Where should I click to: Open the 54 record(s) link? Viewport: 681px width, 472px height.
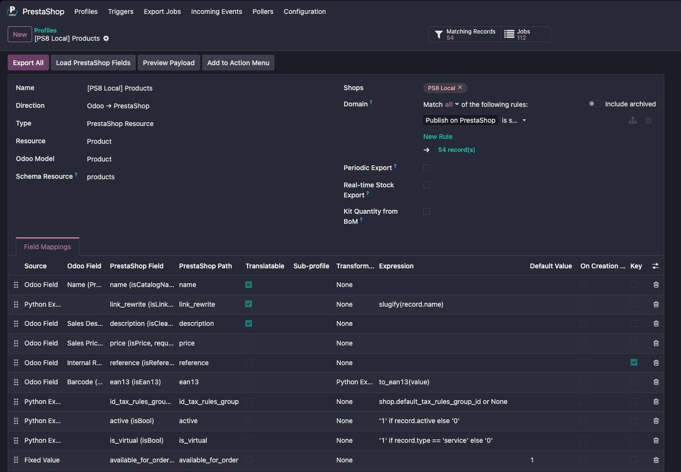tap(456, 150)
